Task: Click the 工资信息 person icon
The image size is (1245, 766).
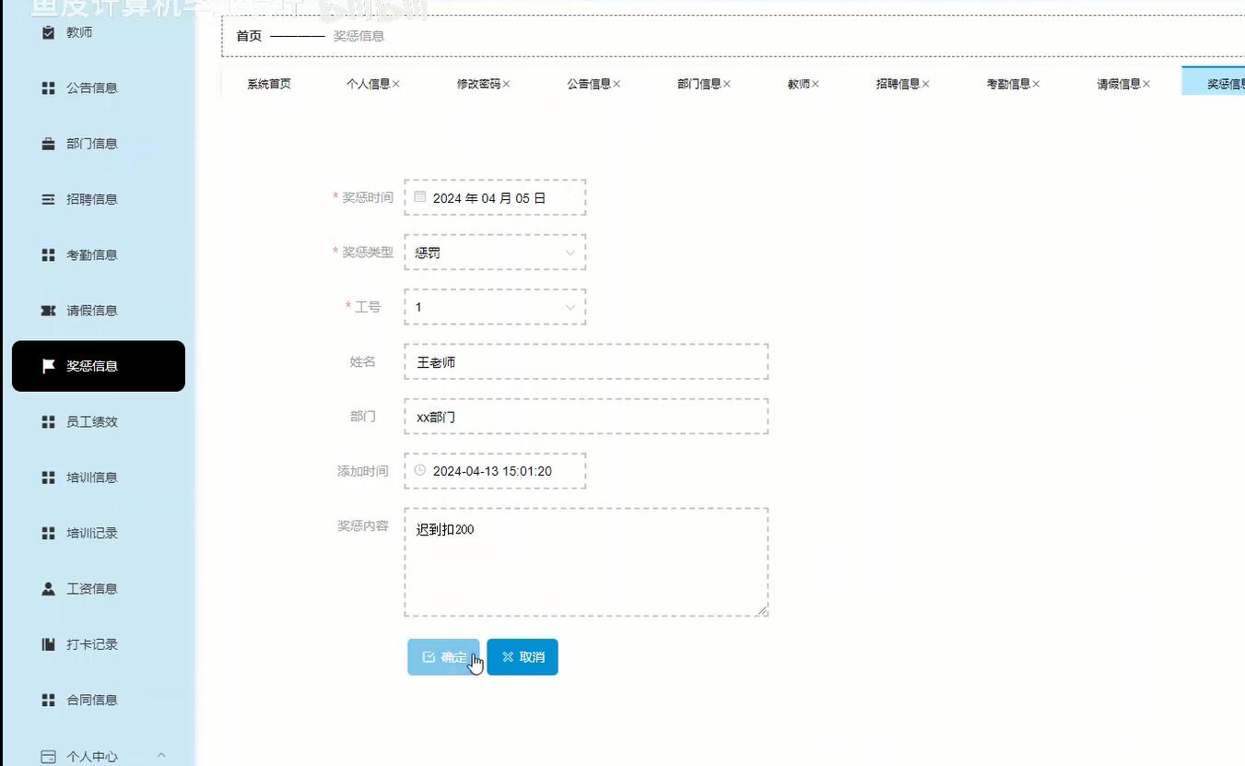Action: coord(47,588)
